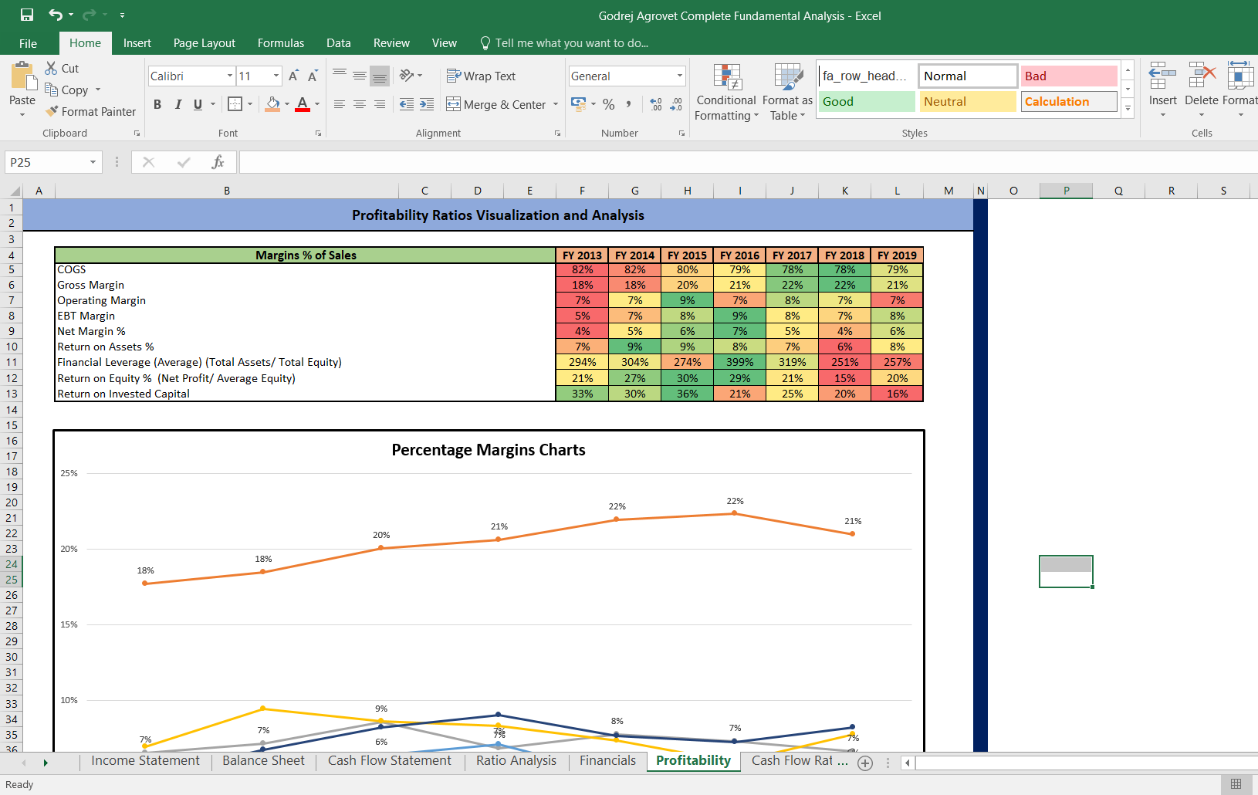Decrease indent in Alignment group
The height and width of the screenshot is (795, 1258).
pos(407,104)
